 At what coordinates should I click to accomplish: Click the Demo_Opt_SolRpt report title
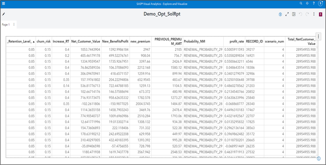tap(162, 14)
